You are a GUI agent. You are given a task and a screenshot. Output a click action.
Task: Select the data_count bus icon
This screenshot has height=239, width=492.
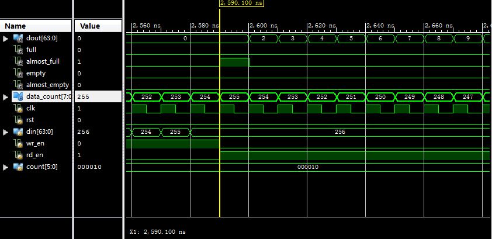pyautogui.click(x=18, y=96)
